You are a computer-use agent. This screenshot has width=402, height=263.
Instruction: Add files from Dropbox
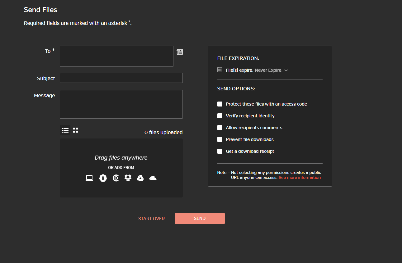[128, 178]
